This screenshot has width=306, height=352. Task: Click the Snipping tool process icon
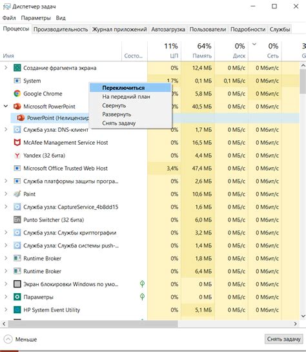coord(17,68)
